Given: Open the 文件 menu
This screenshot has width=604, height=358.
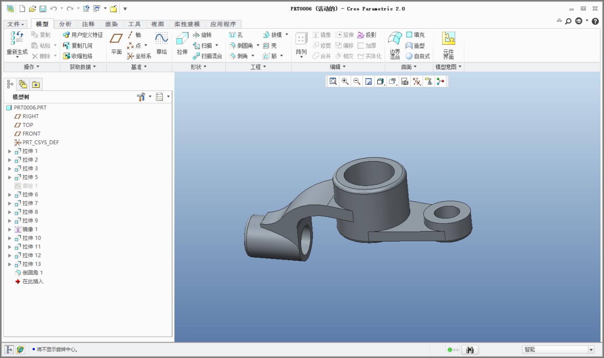Looking at the screenshot, I should click(16, 24).
